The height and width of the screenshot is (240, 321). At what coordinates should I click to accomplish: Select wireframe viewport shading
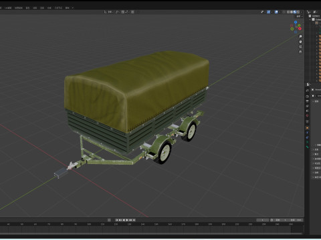point(288,12)
